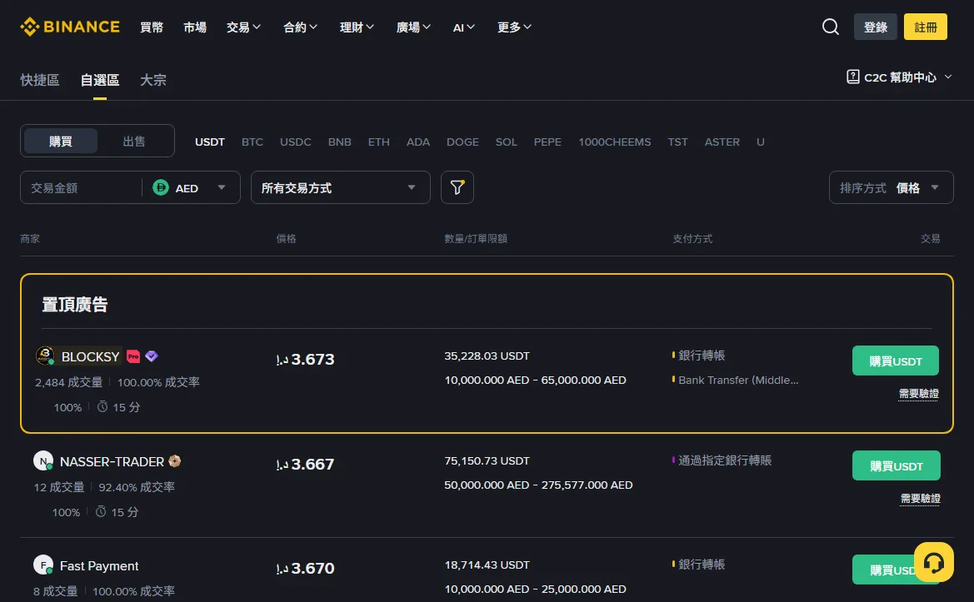Click the BLOCKSY merchant avatar
The image size is (974, 602).
pyautogui.click(x=45, y=356)
